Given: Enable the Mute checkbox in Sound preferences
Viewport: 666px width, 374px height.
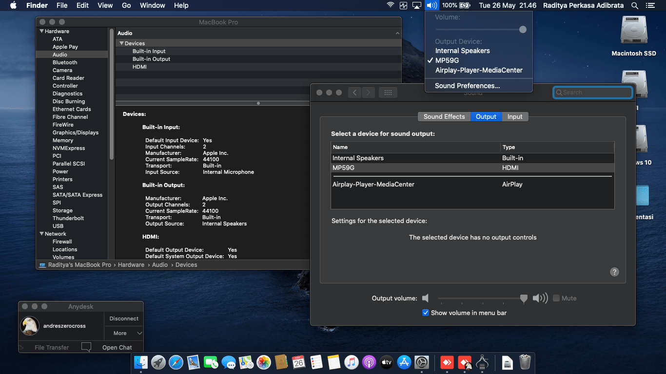Looking at the screenshot, I should [x=556, y=298].
